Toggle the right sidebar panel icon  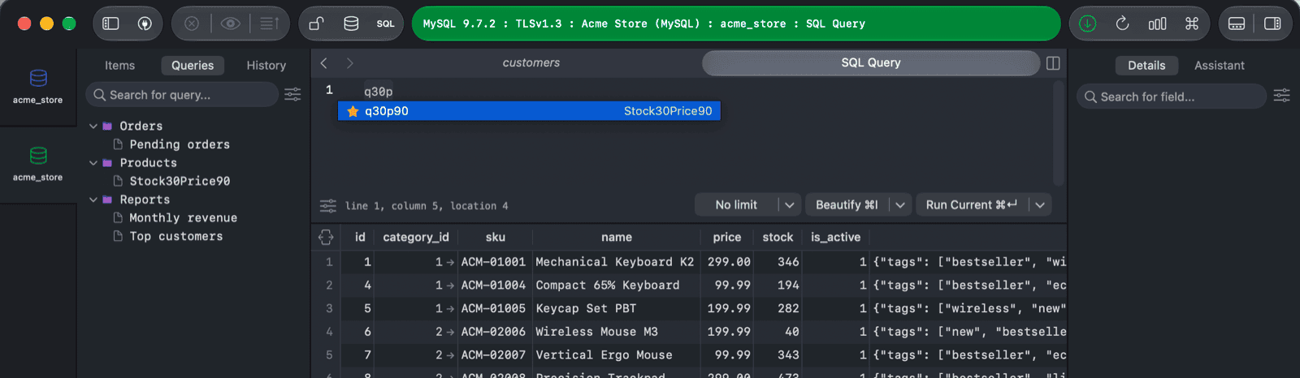[1272, 24]
